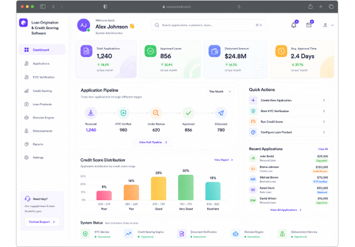Click the browser sidebar toggle icon

tap(43, 6)
